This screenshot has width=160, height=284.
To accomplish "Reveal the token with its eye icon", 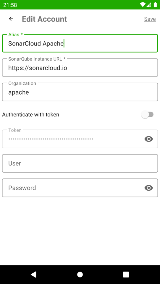I will point(148,139).
